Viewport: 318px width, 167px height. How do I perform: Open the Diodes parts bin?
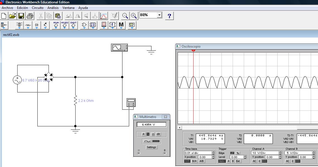click(37, 25)
